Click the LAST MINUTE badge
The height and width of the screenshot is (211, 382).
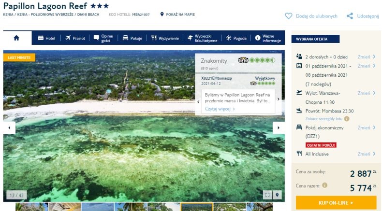[x=19, y=57]
